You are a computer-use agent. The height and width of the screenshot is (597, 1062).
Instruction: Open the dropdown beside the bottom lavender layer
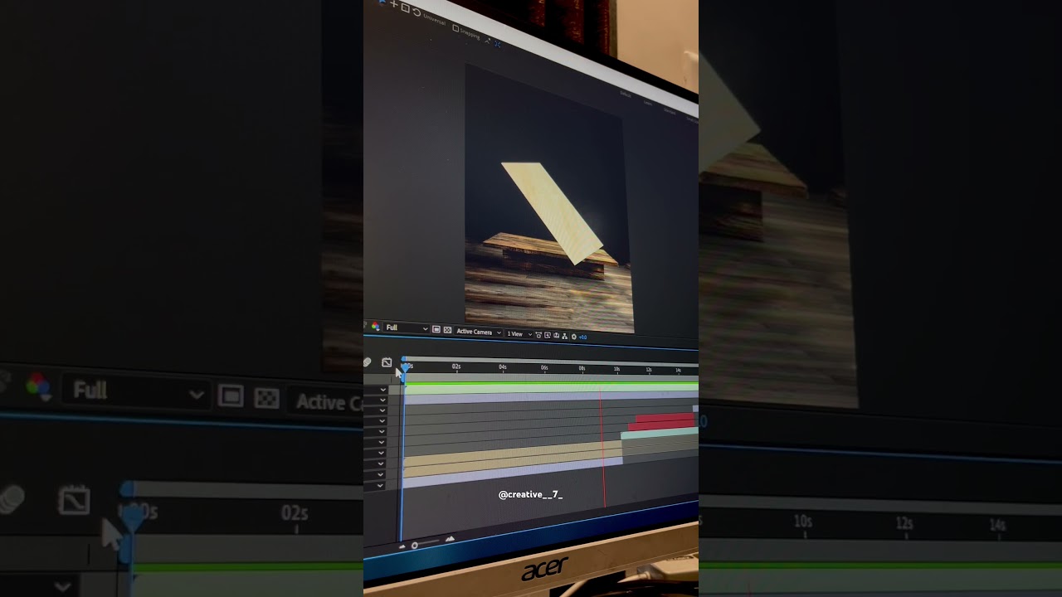pyautogui.click(x=381, y=485)
